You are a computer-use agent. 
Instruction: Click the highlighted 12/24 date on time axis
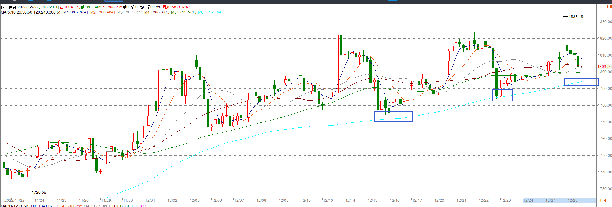tap(528, 200)
